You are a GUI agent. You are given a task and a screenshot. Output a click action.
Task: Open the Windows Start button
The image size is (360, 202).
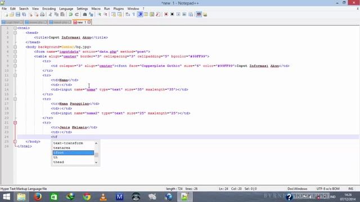coord(6,197)
